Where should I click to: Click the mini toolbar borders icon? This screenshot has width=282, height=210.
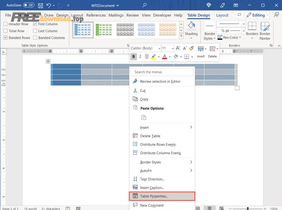pos(187,57)
